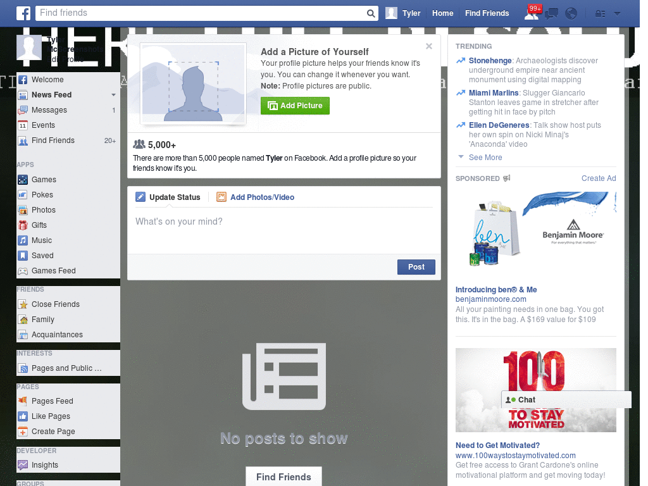The height and width of the screenshot is (486, 648).
Task: Click the profile picture placeholder image
Action: click(x=193, y=84)
